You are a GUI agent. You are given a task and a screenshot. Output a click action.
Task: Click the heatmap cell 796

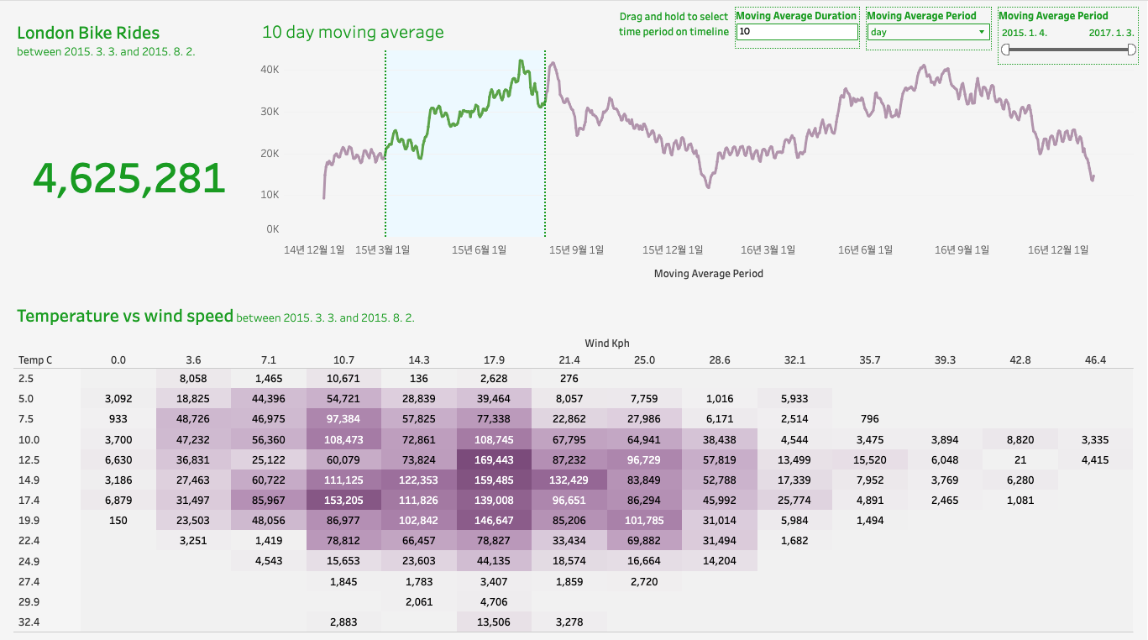tap(869, 419)
